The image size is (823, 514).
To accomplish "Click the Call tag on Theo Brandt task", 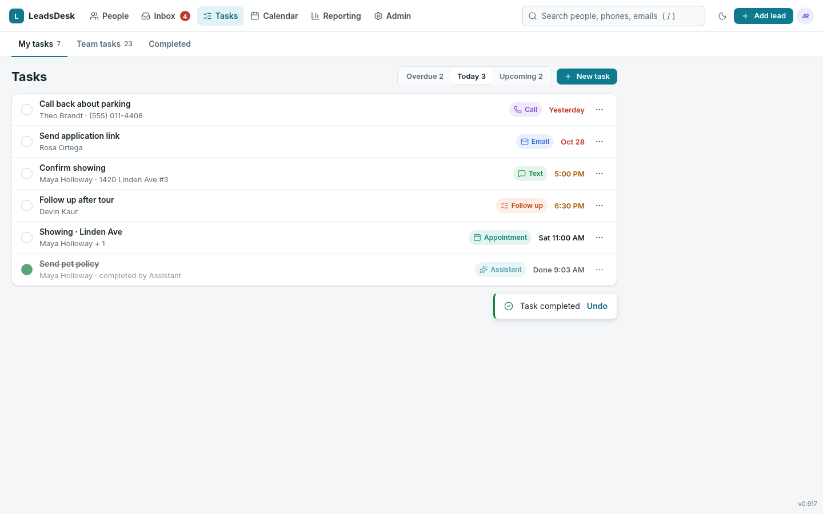I will point(525,110).
